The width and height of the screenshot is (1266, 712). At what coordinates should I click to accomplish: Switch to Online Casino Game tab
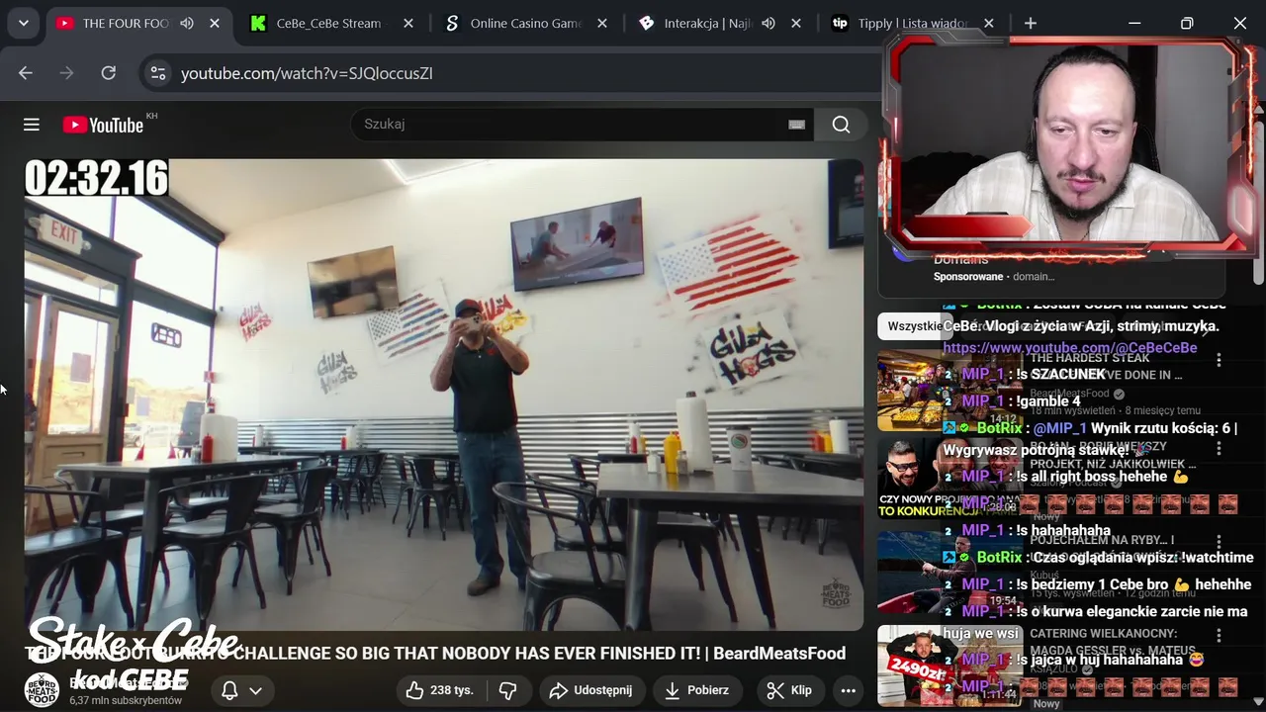525,23
